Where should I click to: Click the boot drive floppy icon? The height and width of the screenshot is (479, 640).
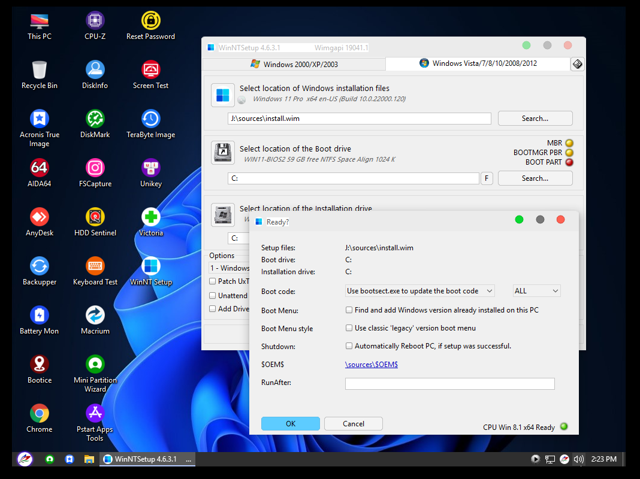(x=222, y=153)
